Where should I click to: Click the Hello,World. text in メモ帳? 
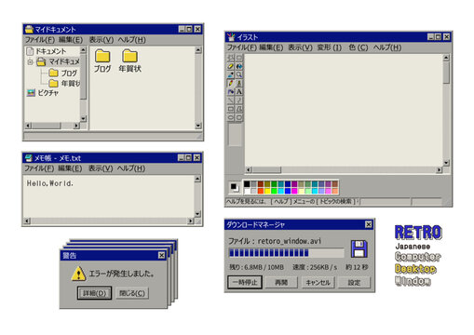coord(50,183)
